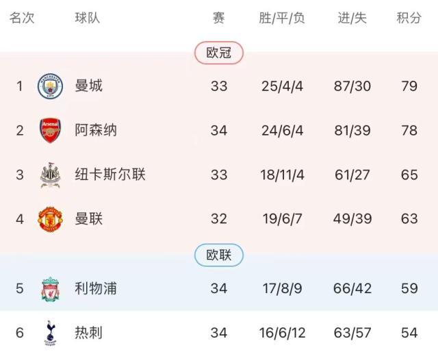Click the Arsenal club crest
This screenshot has height=356, width=438.
[50, 130]
